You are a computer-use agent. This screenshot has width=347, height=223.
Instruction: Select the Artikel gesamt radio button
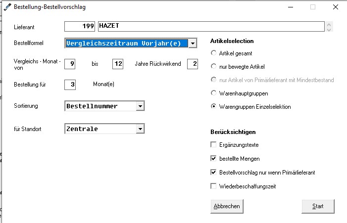click(x=213, y=53)
